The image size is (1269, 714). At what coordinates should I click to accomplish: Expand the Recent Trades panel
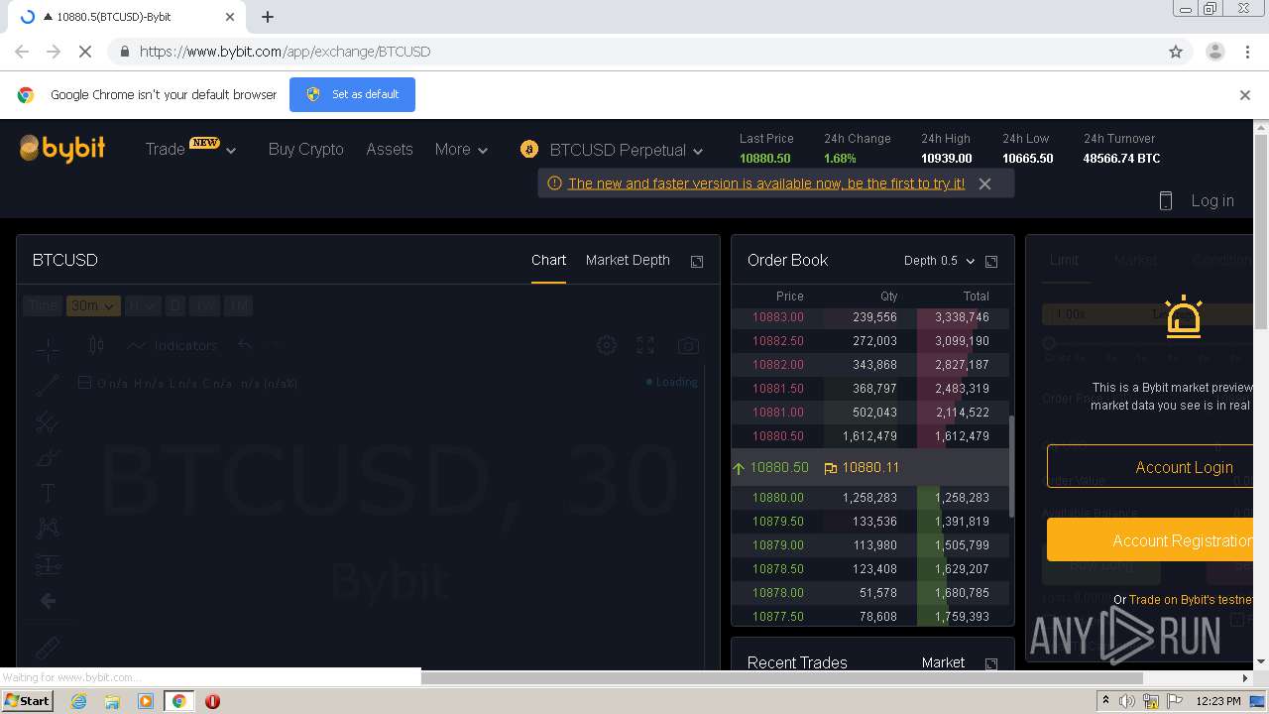(991, 663)
